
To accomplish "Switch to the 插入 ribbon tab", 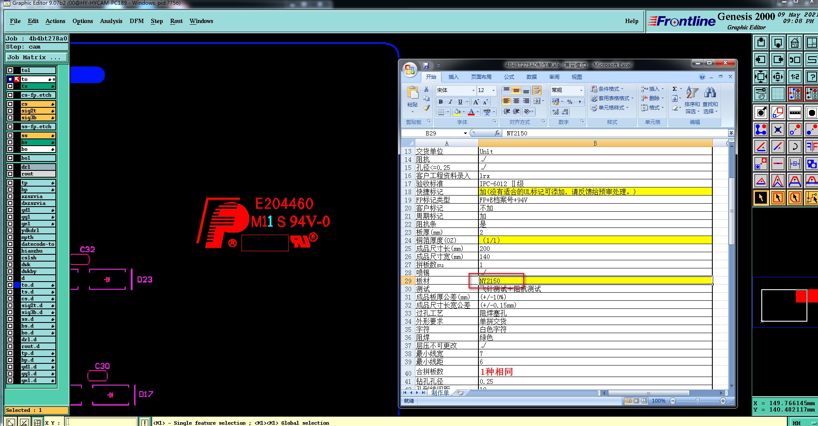I will point(453,77).
